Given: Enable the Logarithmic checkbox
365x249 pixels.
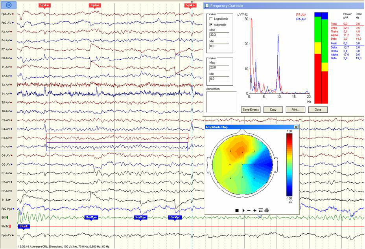Looking at the screenshot, I should click(x=211, y=18).
